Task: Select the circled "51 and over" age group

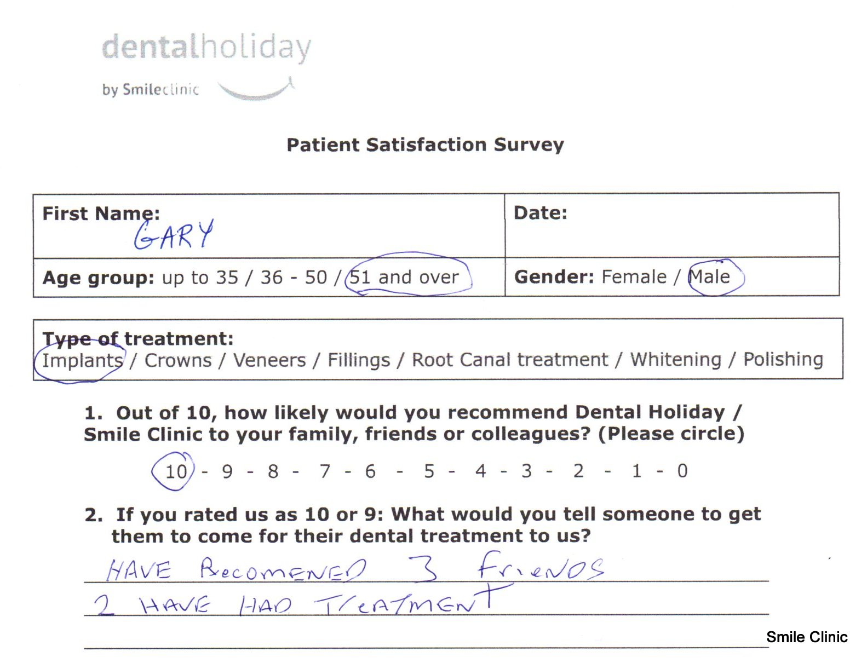Action: (x=404, y=277)
